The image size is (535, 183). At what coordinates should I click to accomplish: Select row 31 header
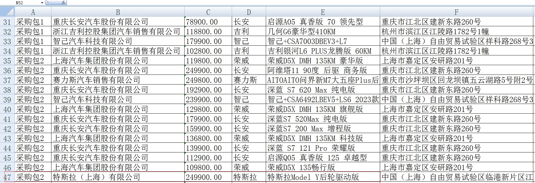7,22
